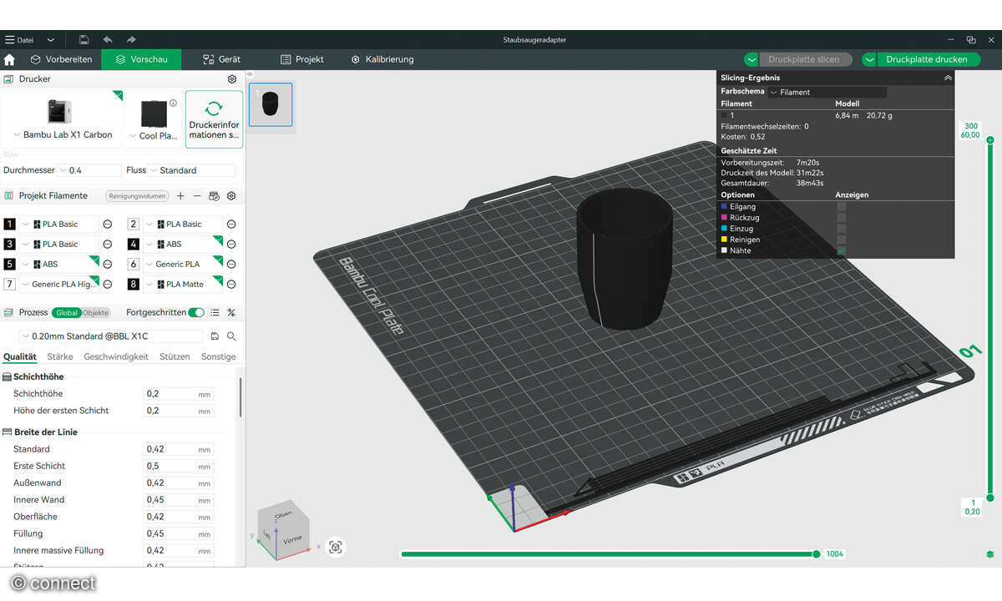
Task: Click the fit-view icon near the view cube
Action: coord(336,547)
